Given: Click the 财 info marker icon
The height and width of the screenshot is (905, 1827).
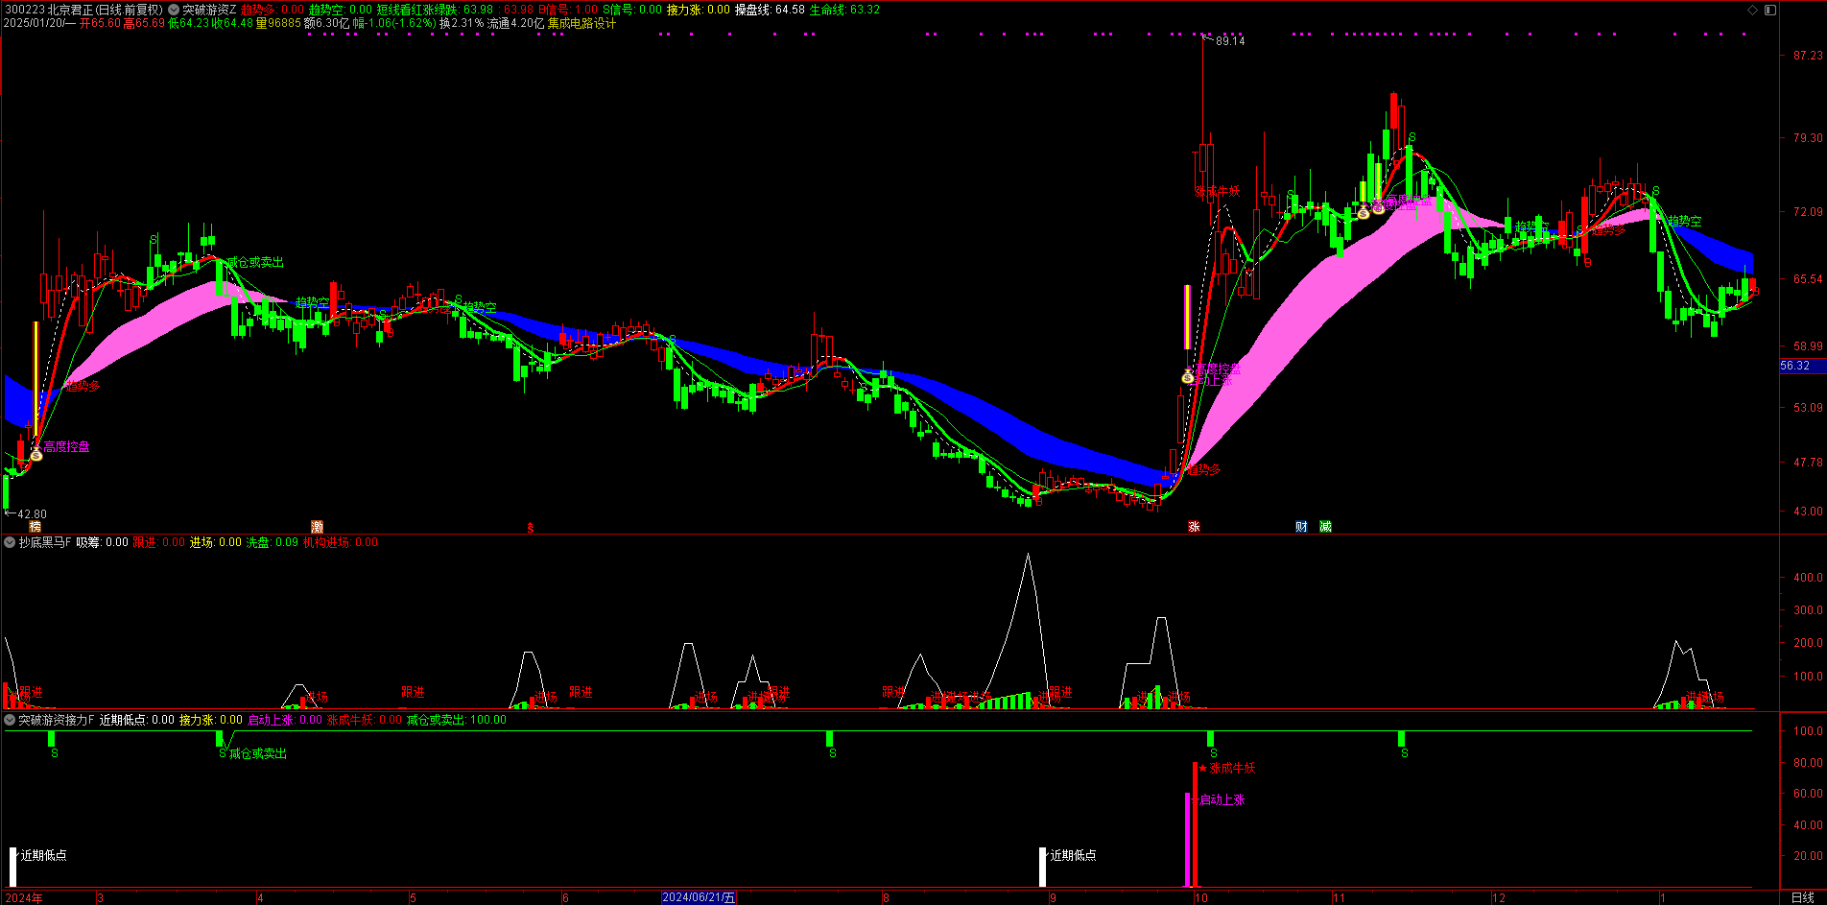Looking at the screenshot, I should coord(1301,526).
